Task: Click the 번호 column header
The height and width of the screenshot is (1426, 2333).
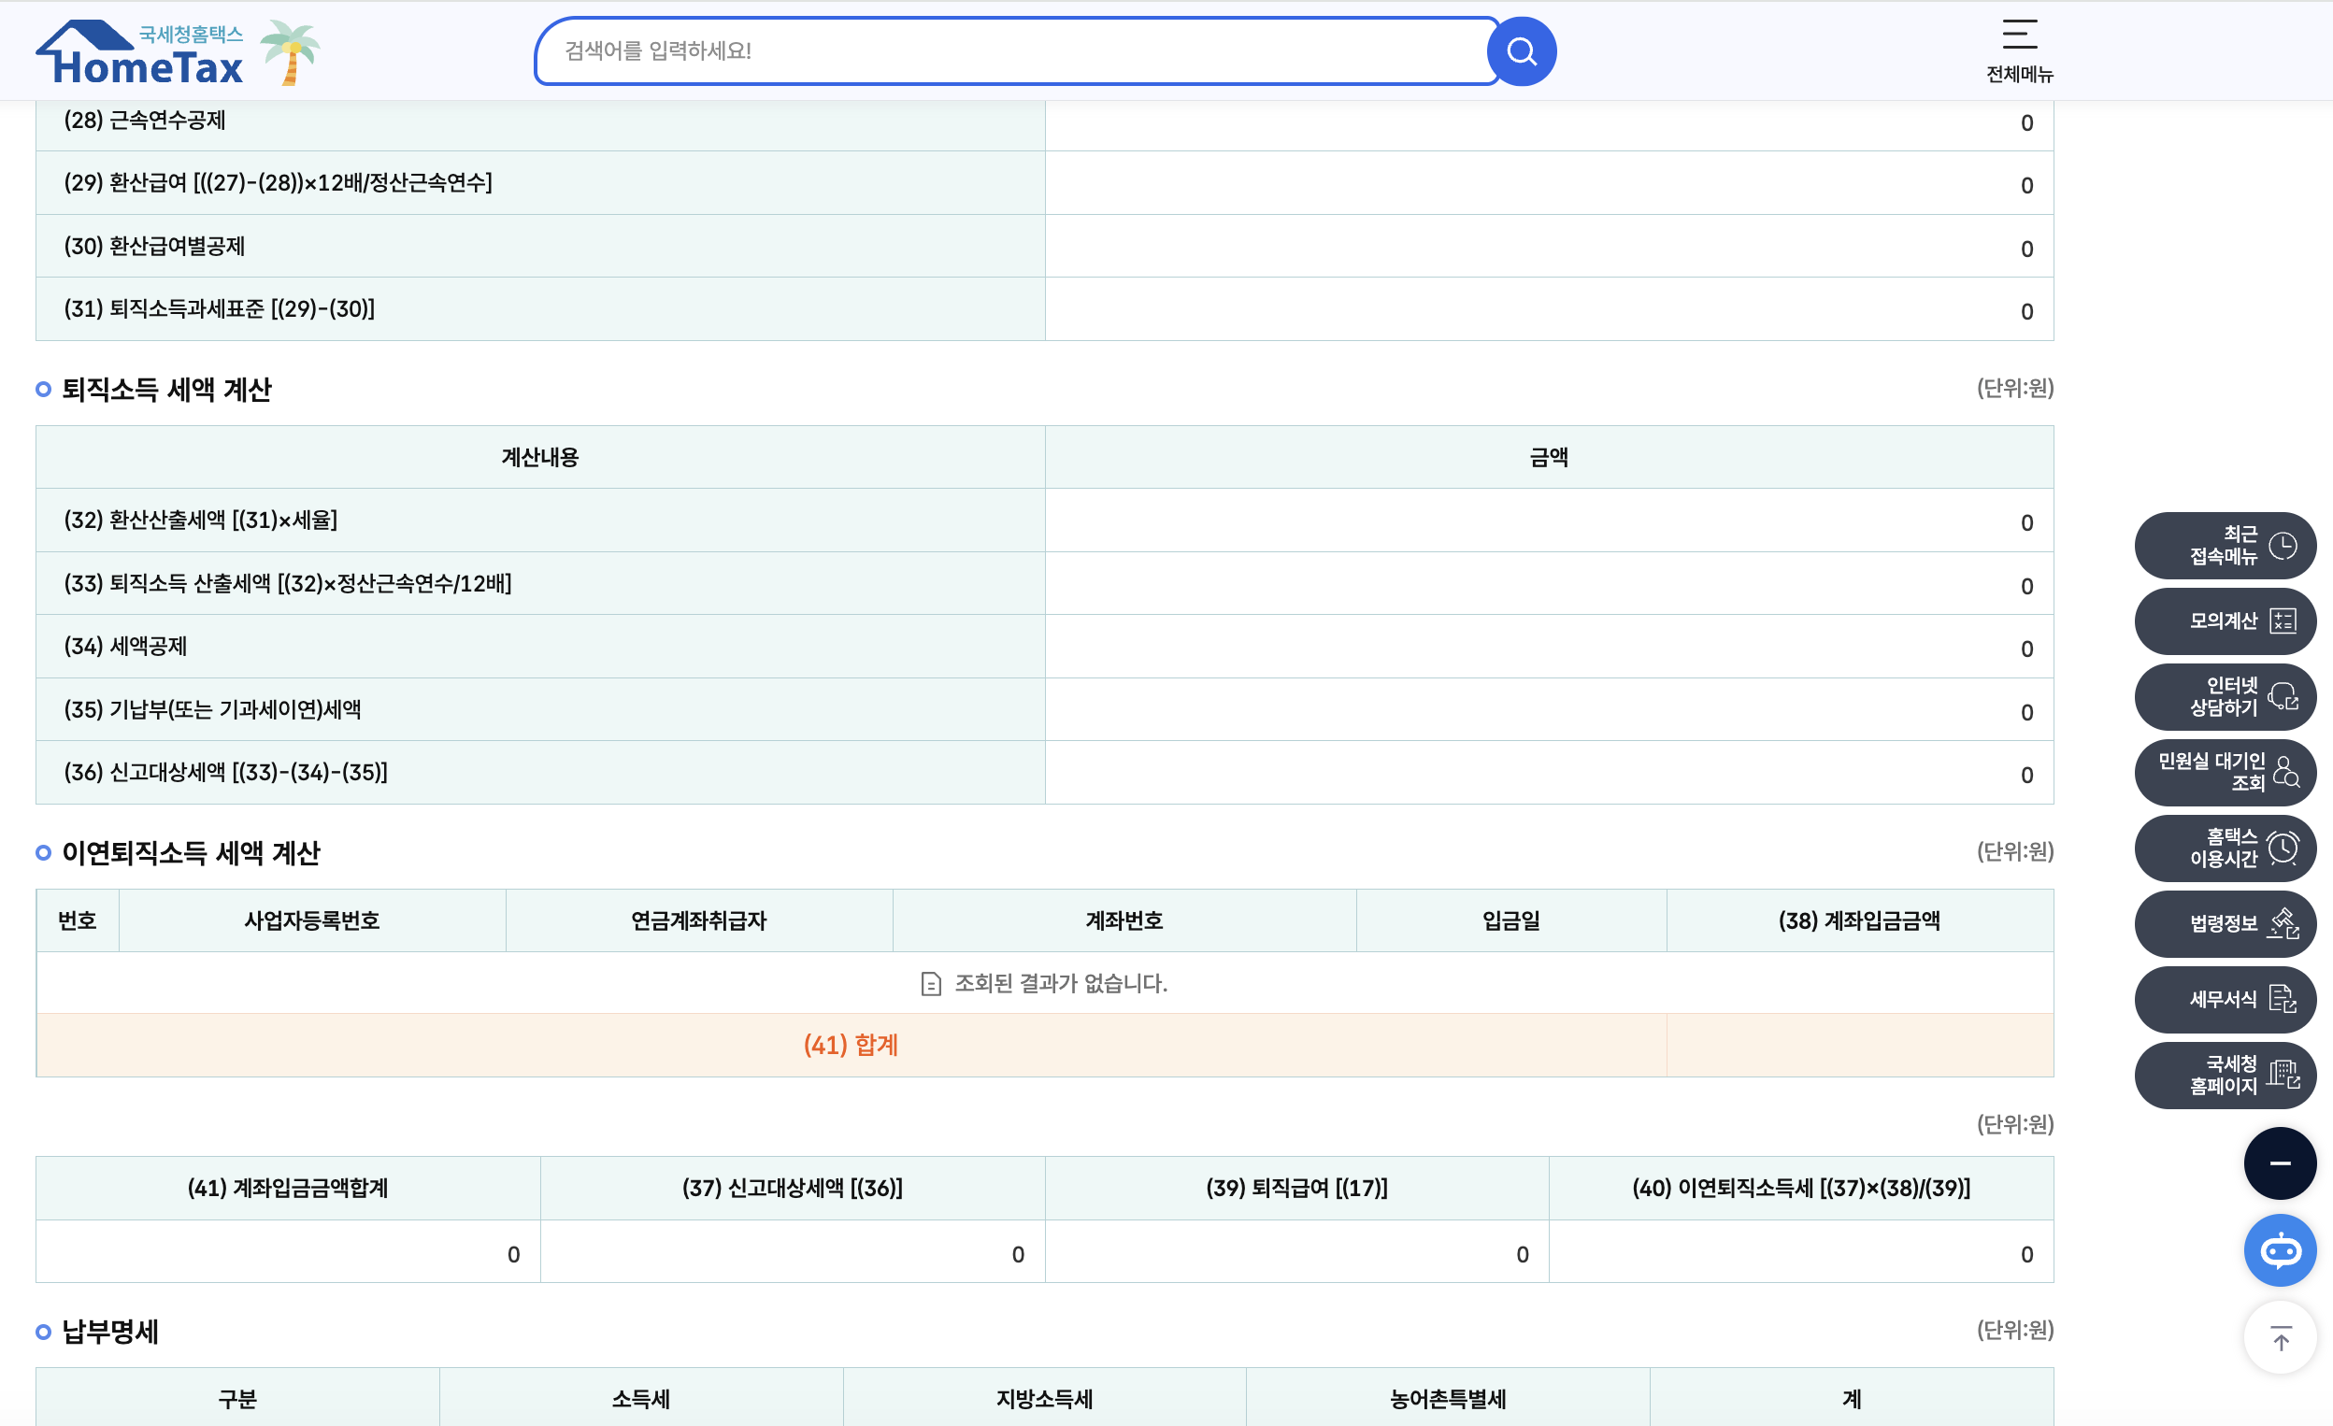Action: click(78, 920)
